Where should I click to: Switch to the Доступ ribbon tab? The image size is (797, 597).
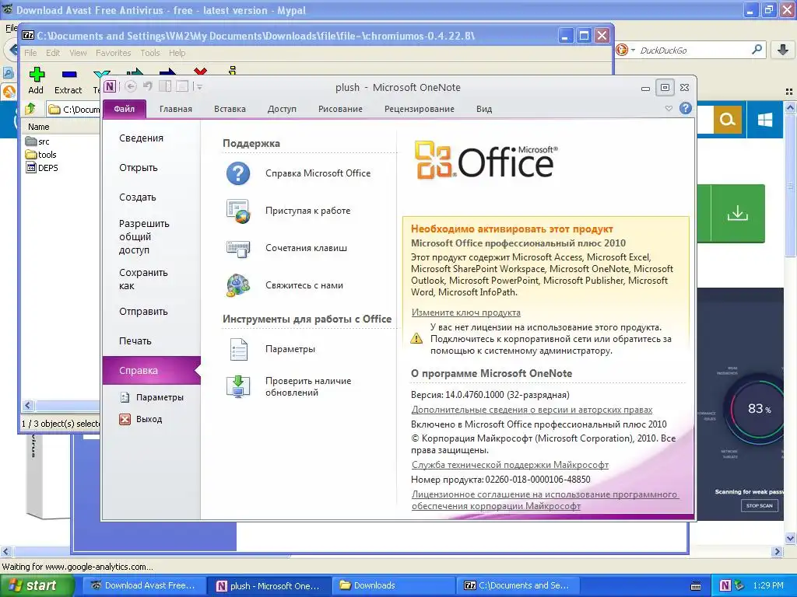click(x=282, y=109)
